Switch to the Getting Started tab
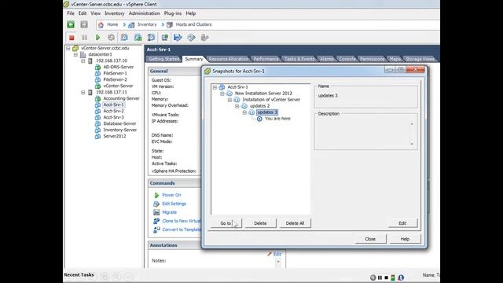503x283 pixels. click(x=164, y=59)
